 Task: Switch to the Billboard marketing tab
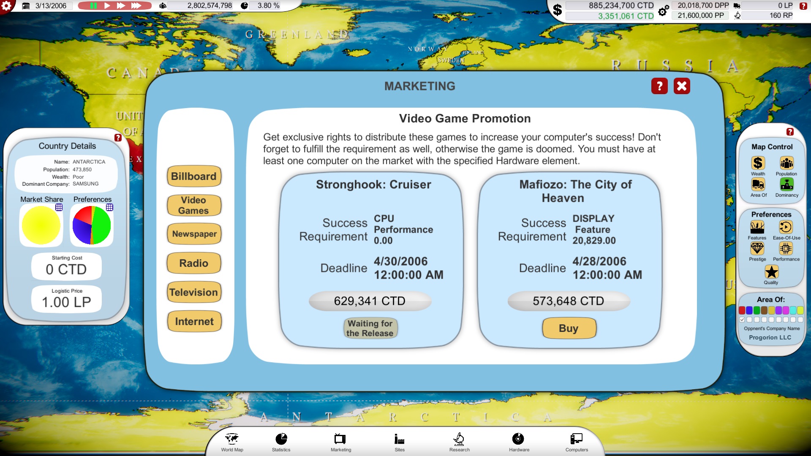coord(194,176)
